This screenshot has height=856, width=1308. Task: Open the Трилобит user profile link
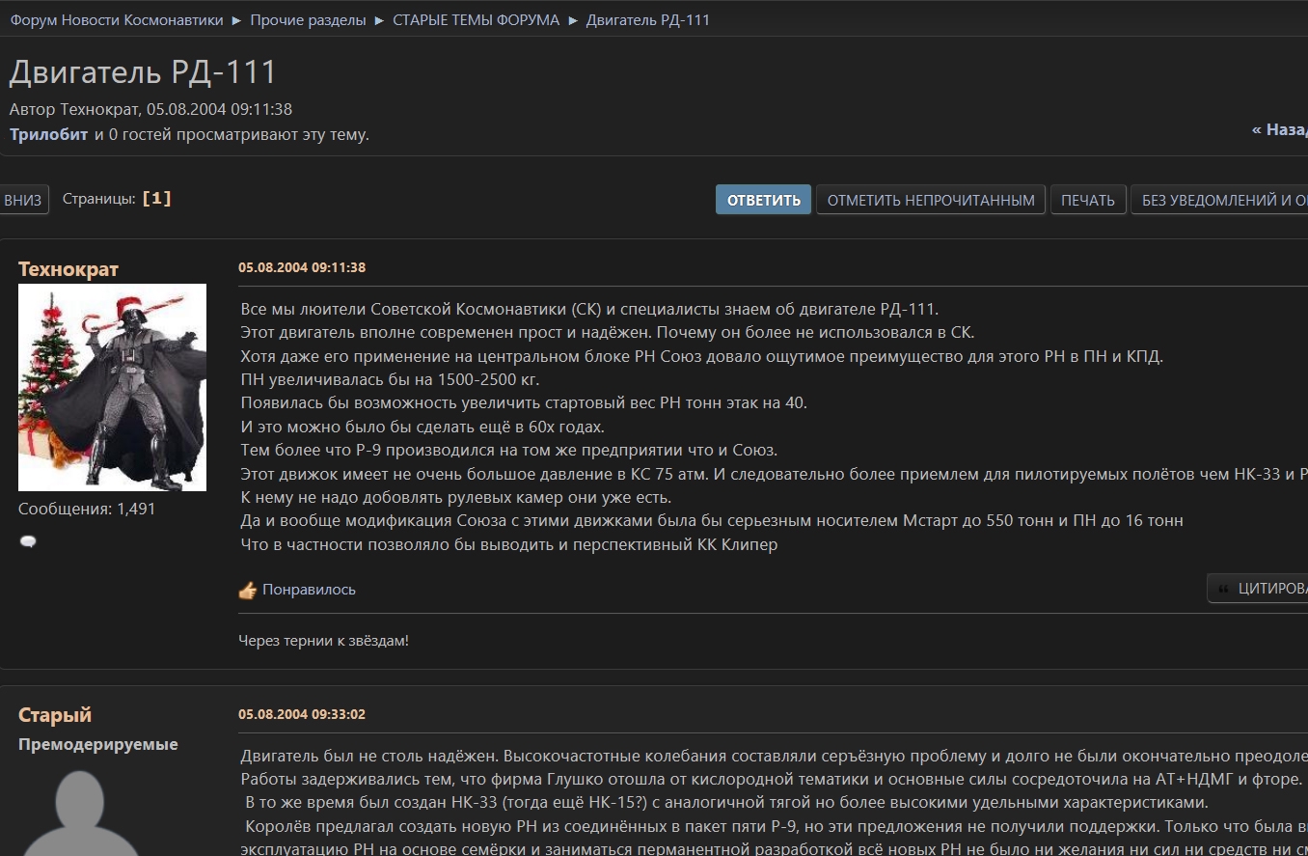coord(49,134)
